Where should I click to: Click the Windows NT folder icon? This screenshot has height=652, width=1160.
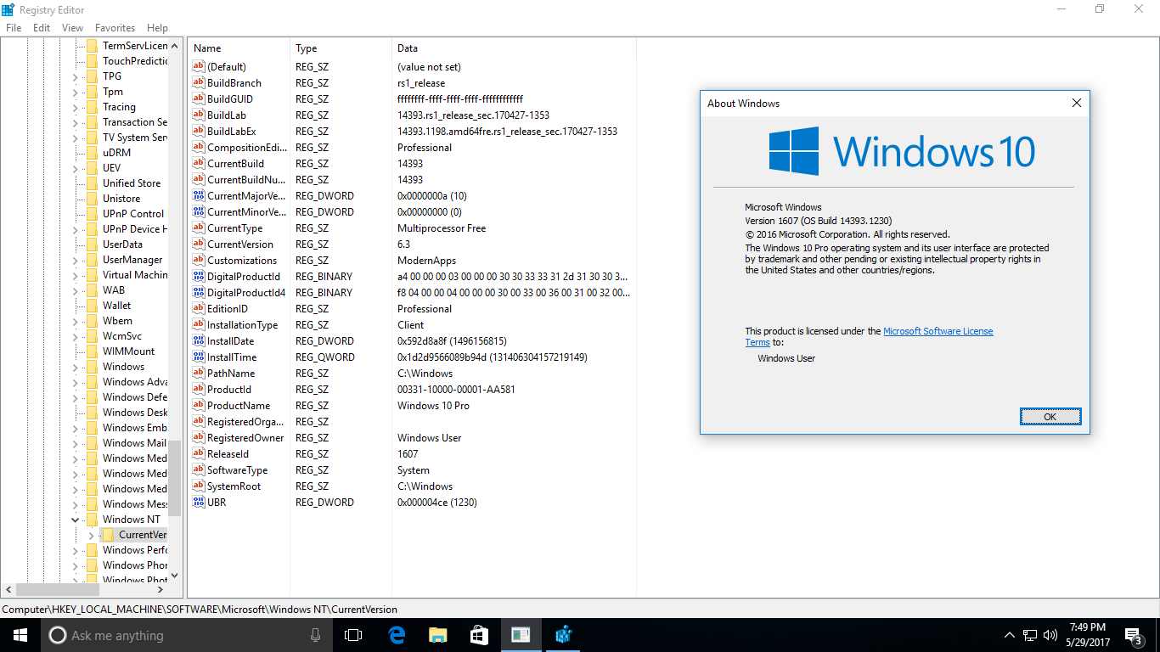92,520
